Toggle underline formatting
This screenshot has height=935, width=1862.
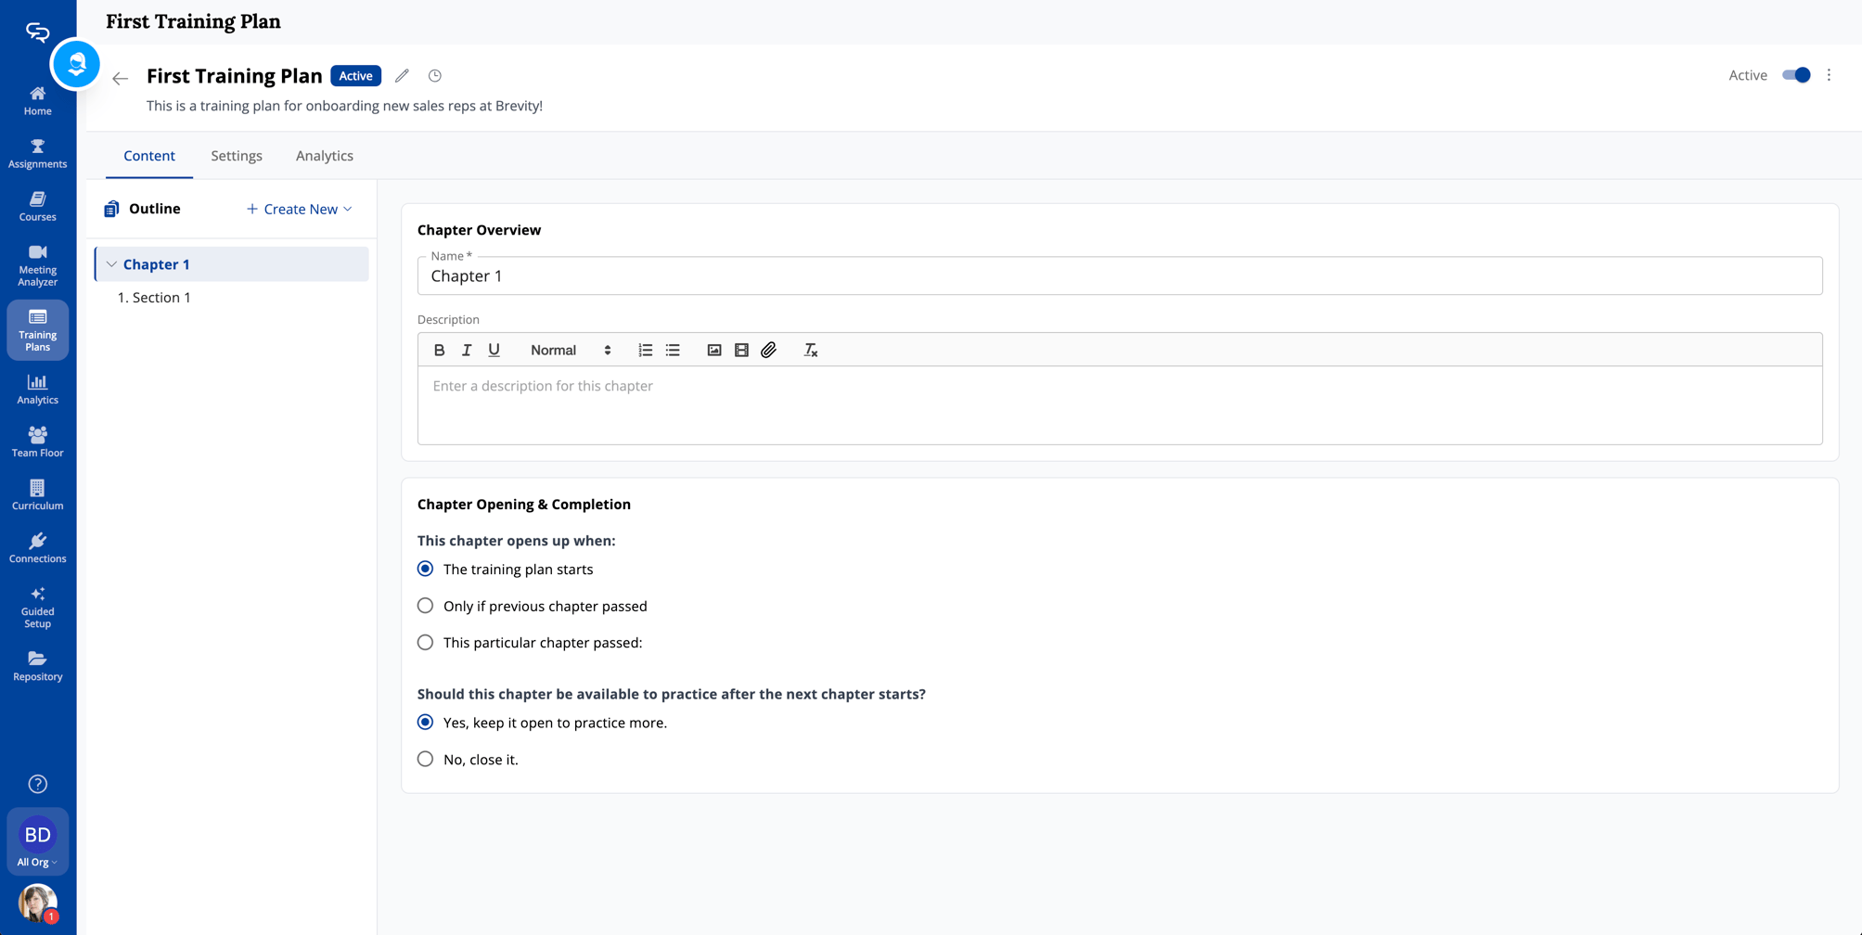pos(494,350)
